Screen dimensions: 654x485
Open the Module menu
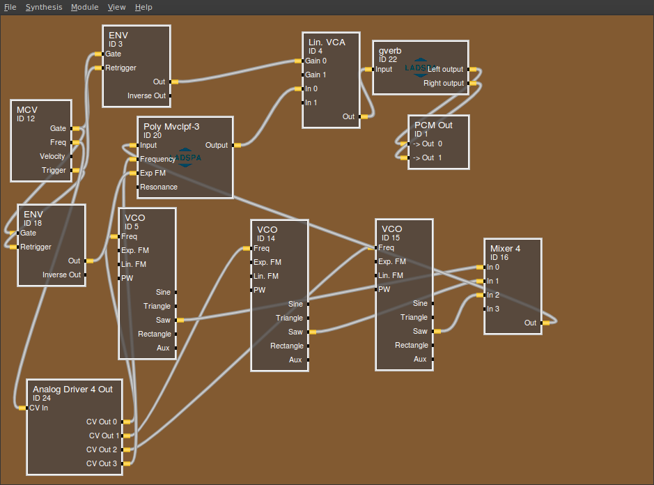tap(84, 7)
